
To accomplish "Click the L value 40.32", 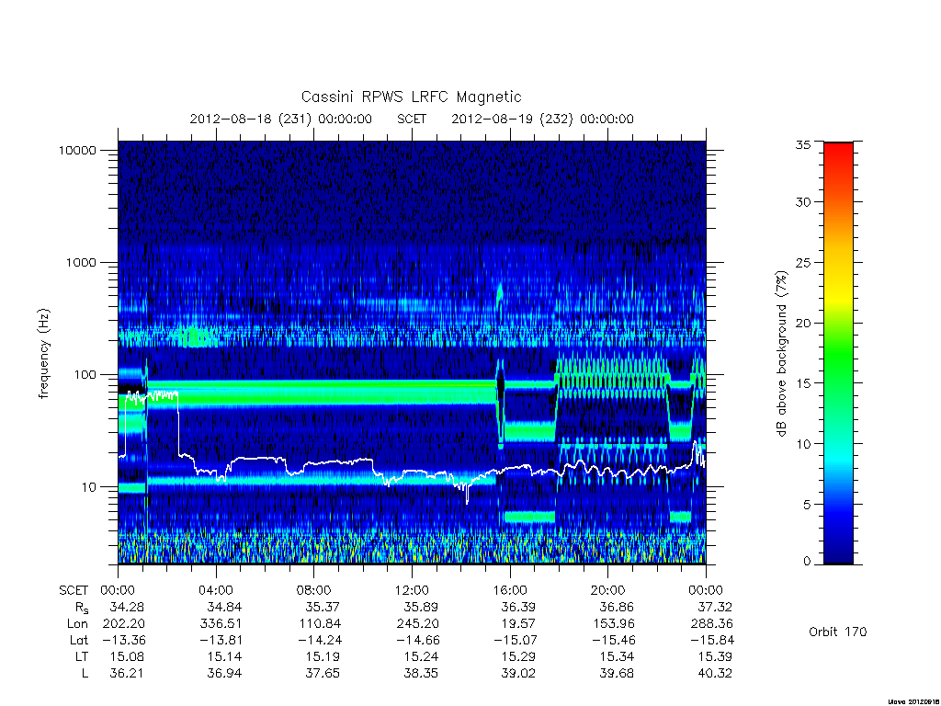I will pos(715,673).
